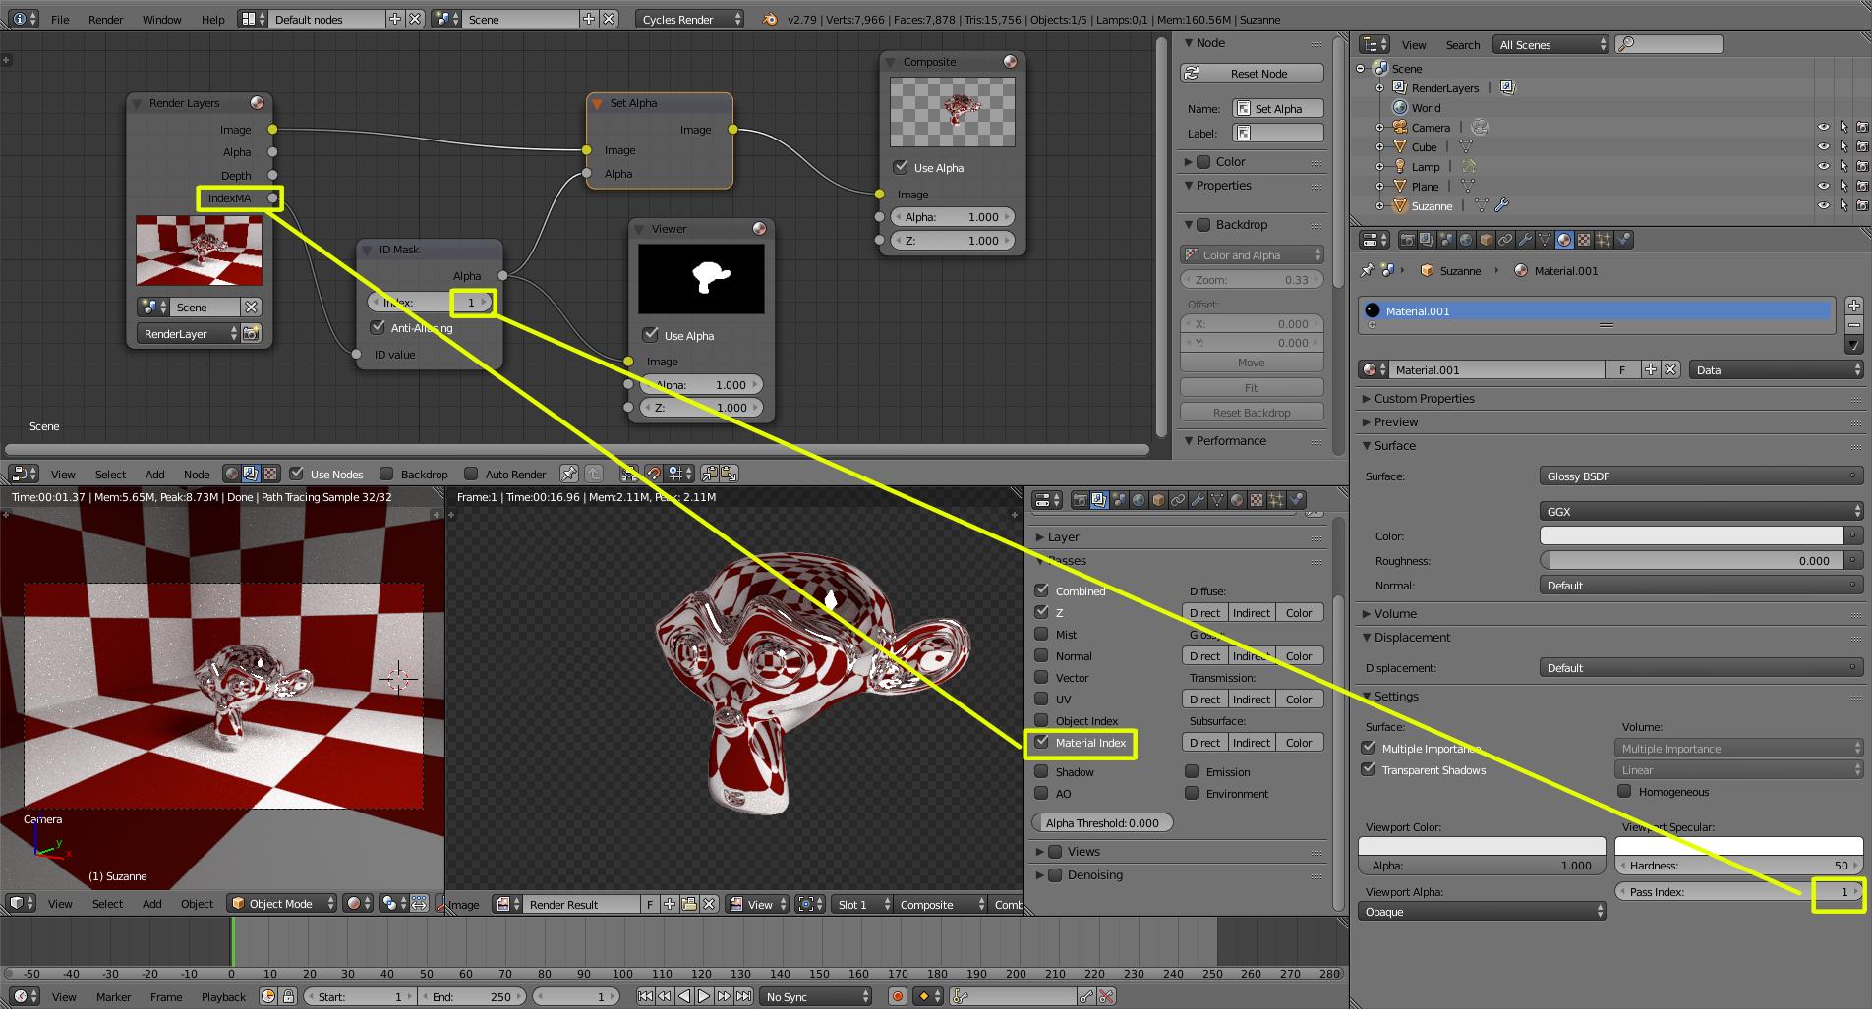Toggle fake user F for Material.001
This screenshot has height=1009, width=1872.
click(1622, 370)
